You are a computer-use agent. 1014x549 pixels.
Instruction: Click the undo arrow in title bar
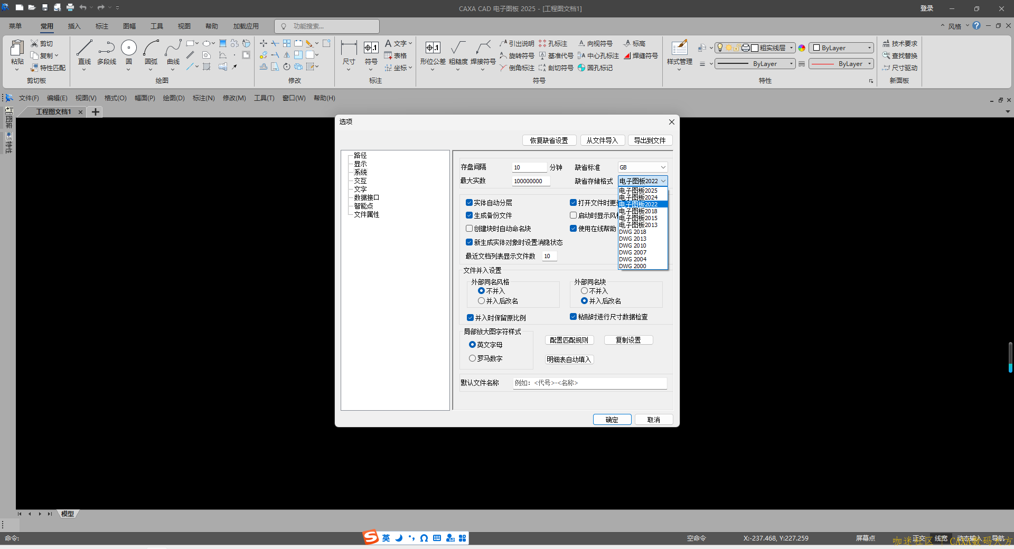tap(83, 8)
